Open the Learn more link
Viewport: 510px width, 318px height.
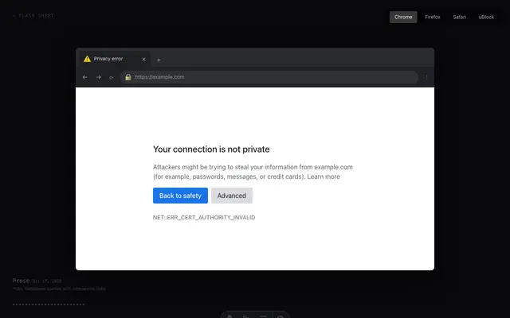tap(324, 176)
